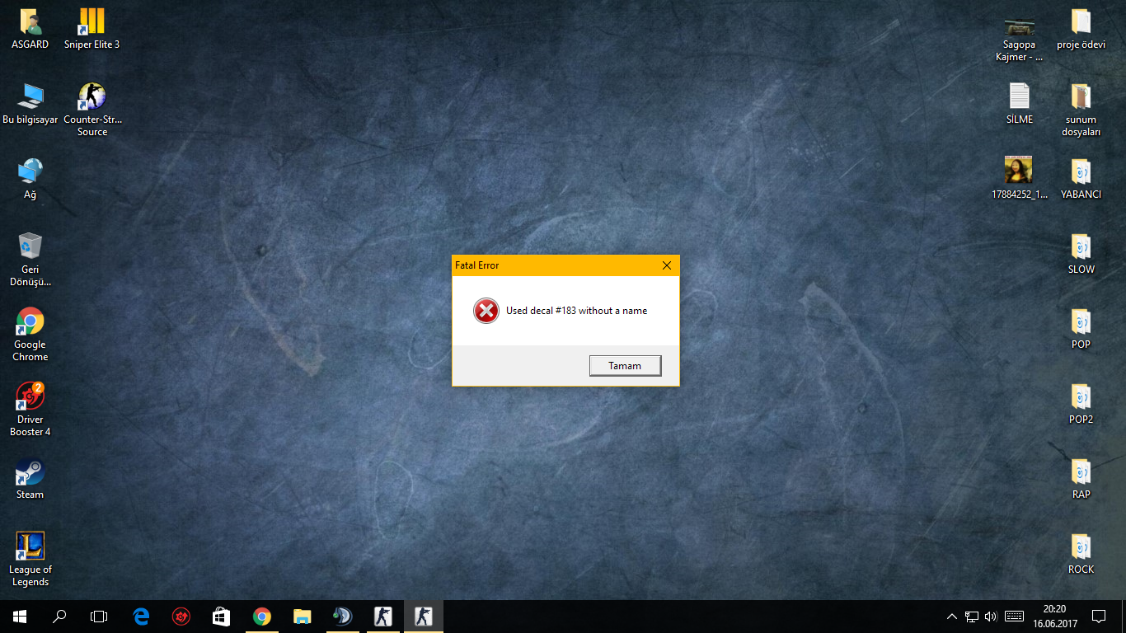Select the Sniper Elite 3 shortcut
The image size is (1126, 633).
coord(92,29)
